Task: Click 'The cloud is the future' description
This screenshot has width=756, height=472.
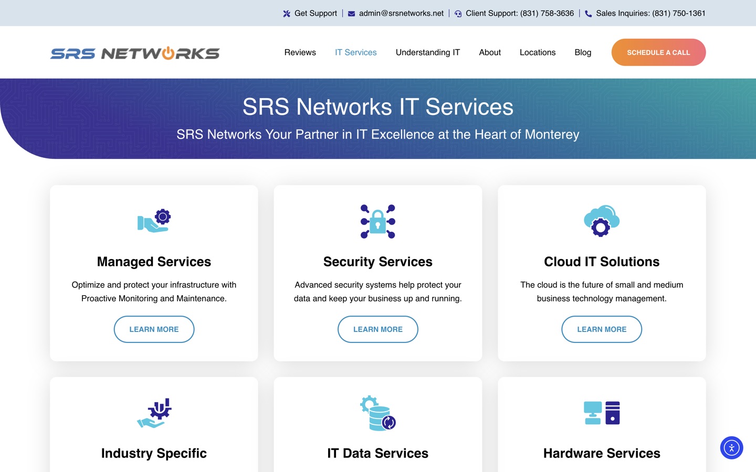Action: click(x=602, y=292)
